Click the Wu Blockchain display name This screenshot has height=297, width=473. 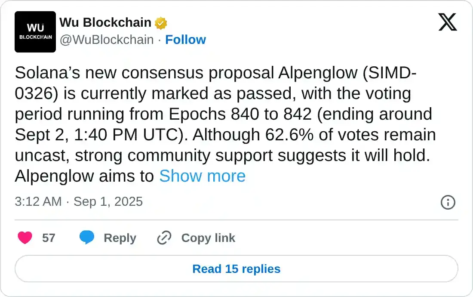[105, 22]
